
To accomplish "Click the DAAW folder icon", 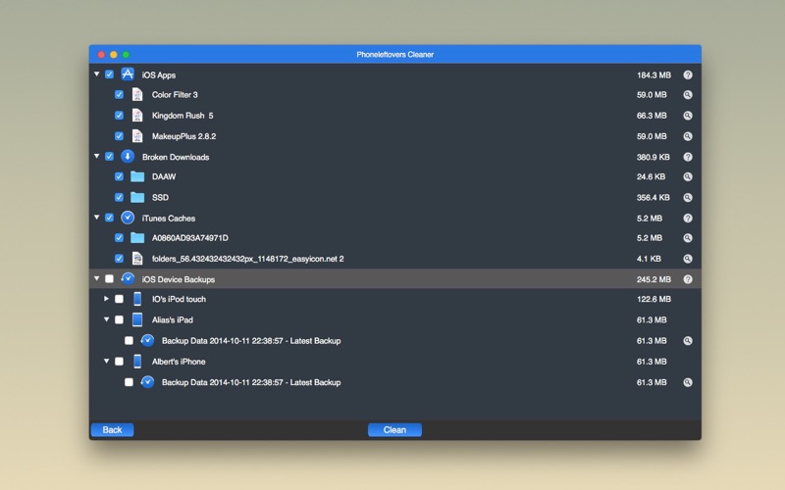I will (x=137, y=176).
